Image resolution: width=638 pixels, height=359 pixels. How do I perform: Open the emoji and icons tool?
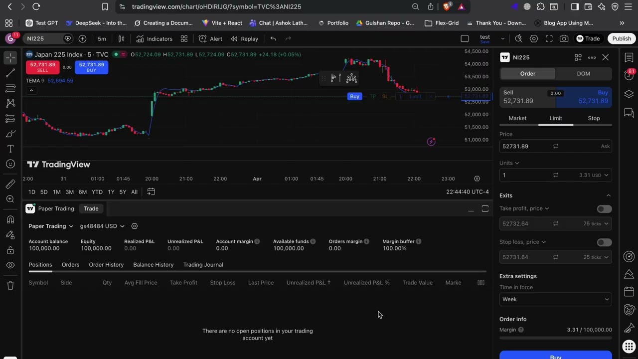click(x=10, y=164)
